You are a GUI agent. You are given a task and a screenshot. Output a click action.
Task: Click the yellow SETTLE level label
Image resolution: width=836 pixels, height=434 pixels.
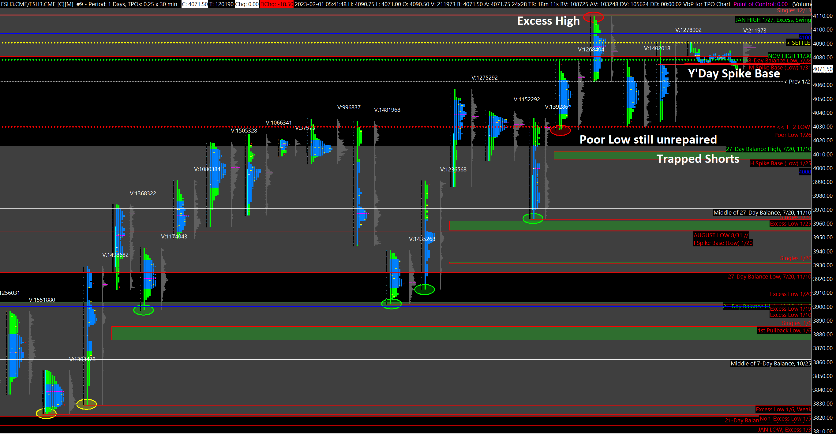799,43
